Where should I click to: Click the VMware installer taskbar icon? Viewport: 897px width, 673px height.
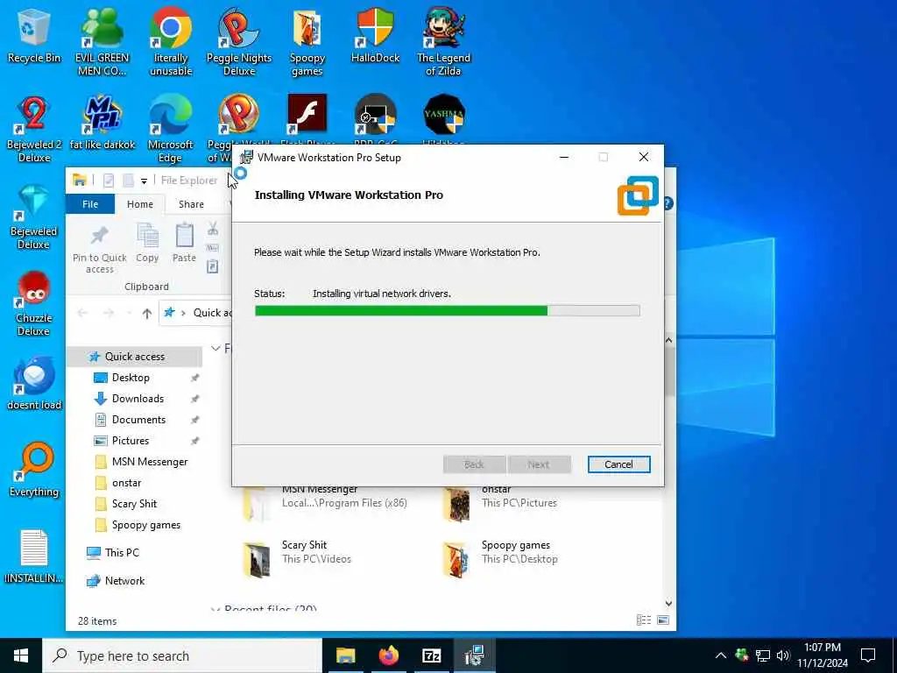click(474, 655)
